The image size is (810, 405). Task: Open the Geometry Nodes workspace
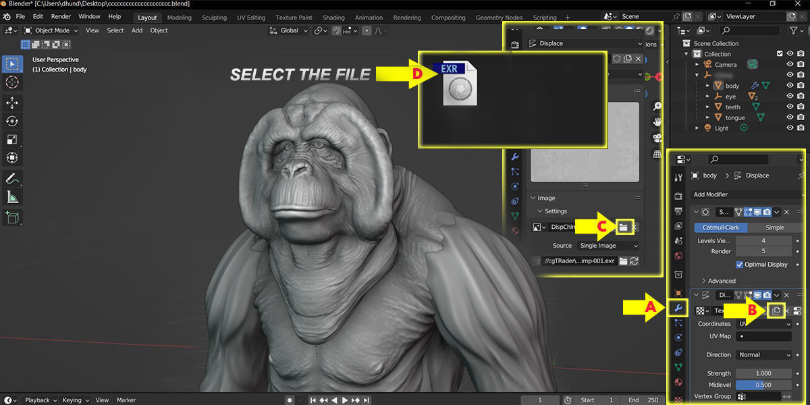pyautogui.click(x=499, y=18)
